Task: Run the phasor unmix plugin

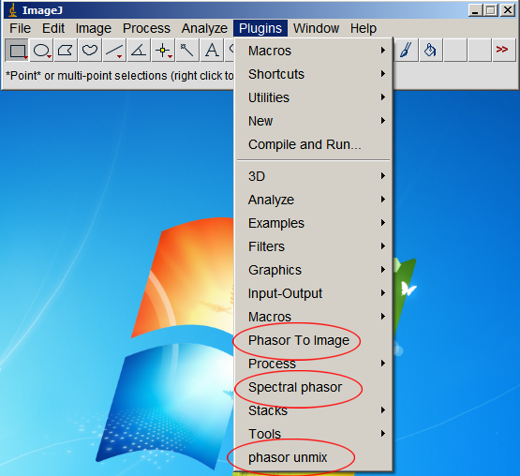Action: point(313,457)
